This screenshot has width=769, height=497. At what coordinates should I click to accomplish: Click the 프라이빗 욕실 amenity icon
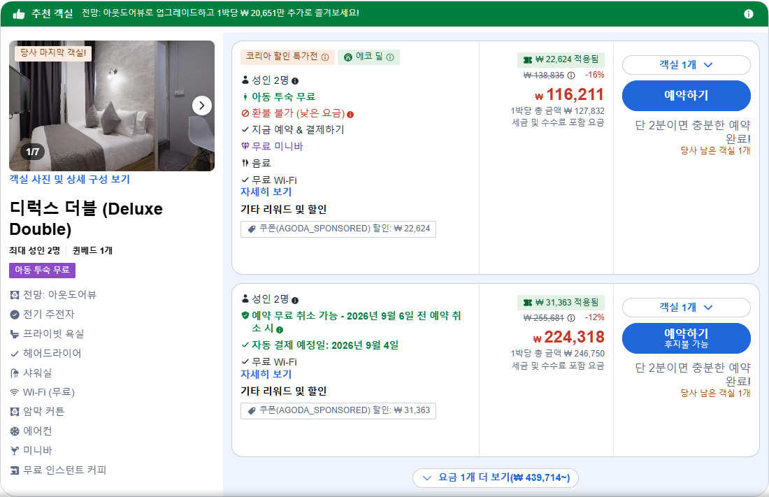click(15, 334)
